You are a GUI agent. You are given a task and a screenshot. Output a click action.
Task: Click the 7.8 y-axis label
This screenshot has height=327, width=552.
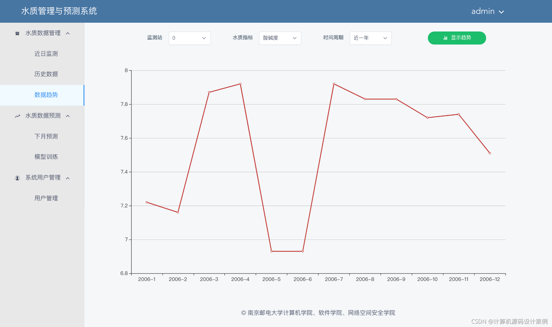(x=124, y=104)
